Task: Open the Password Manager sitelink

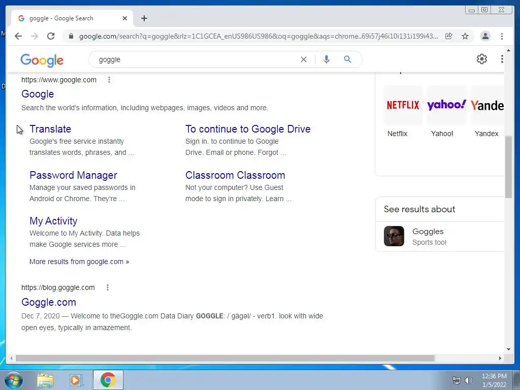Action: pyautogui.click(x=73, y=175)
